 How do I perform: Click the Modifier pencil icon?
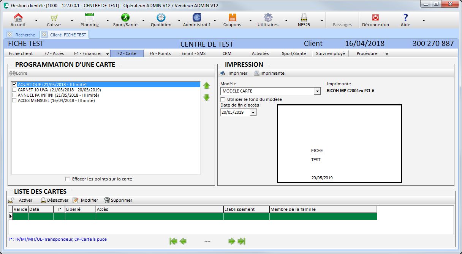click(x=76, y=200)
